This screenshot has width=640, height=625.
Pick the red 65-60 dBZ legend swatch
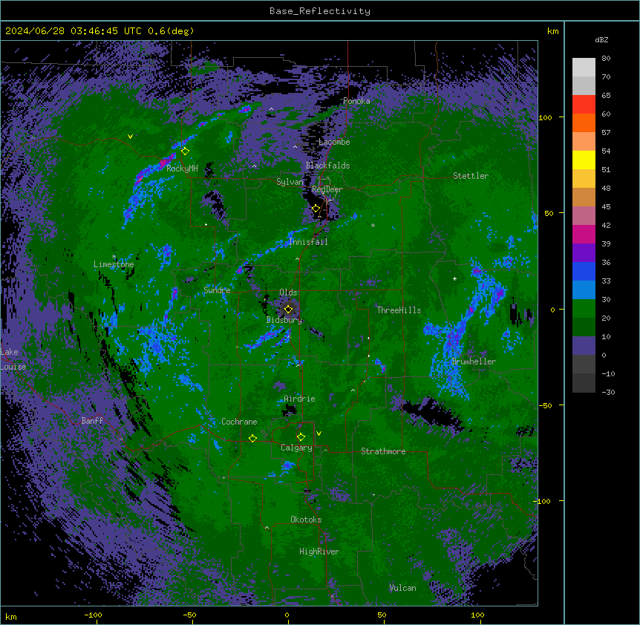pyautogui.click(x=584, y=104)
